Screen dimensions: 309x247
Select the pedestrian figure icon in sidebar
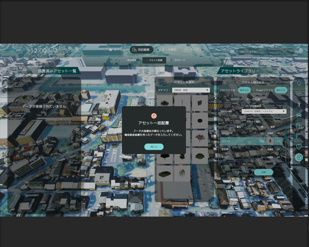299,104
